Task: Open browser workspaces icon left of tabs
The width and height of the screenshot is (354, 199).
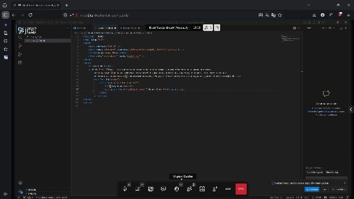Action: 5,5
